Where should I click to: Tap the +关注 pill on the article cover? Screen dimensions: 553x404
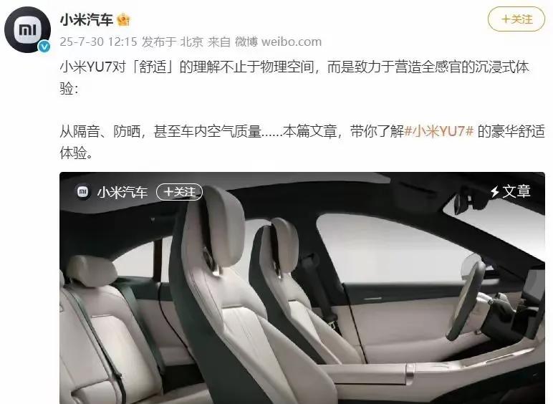[x=179, y=192]
